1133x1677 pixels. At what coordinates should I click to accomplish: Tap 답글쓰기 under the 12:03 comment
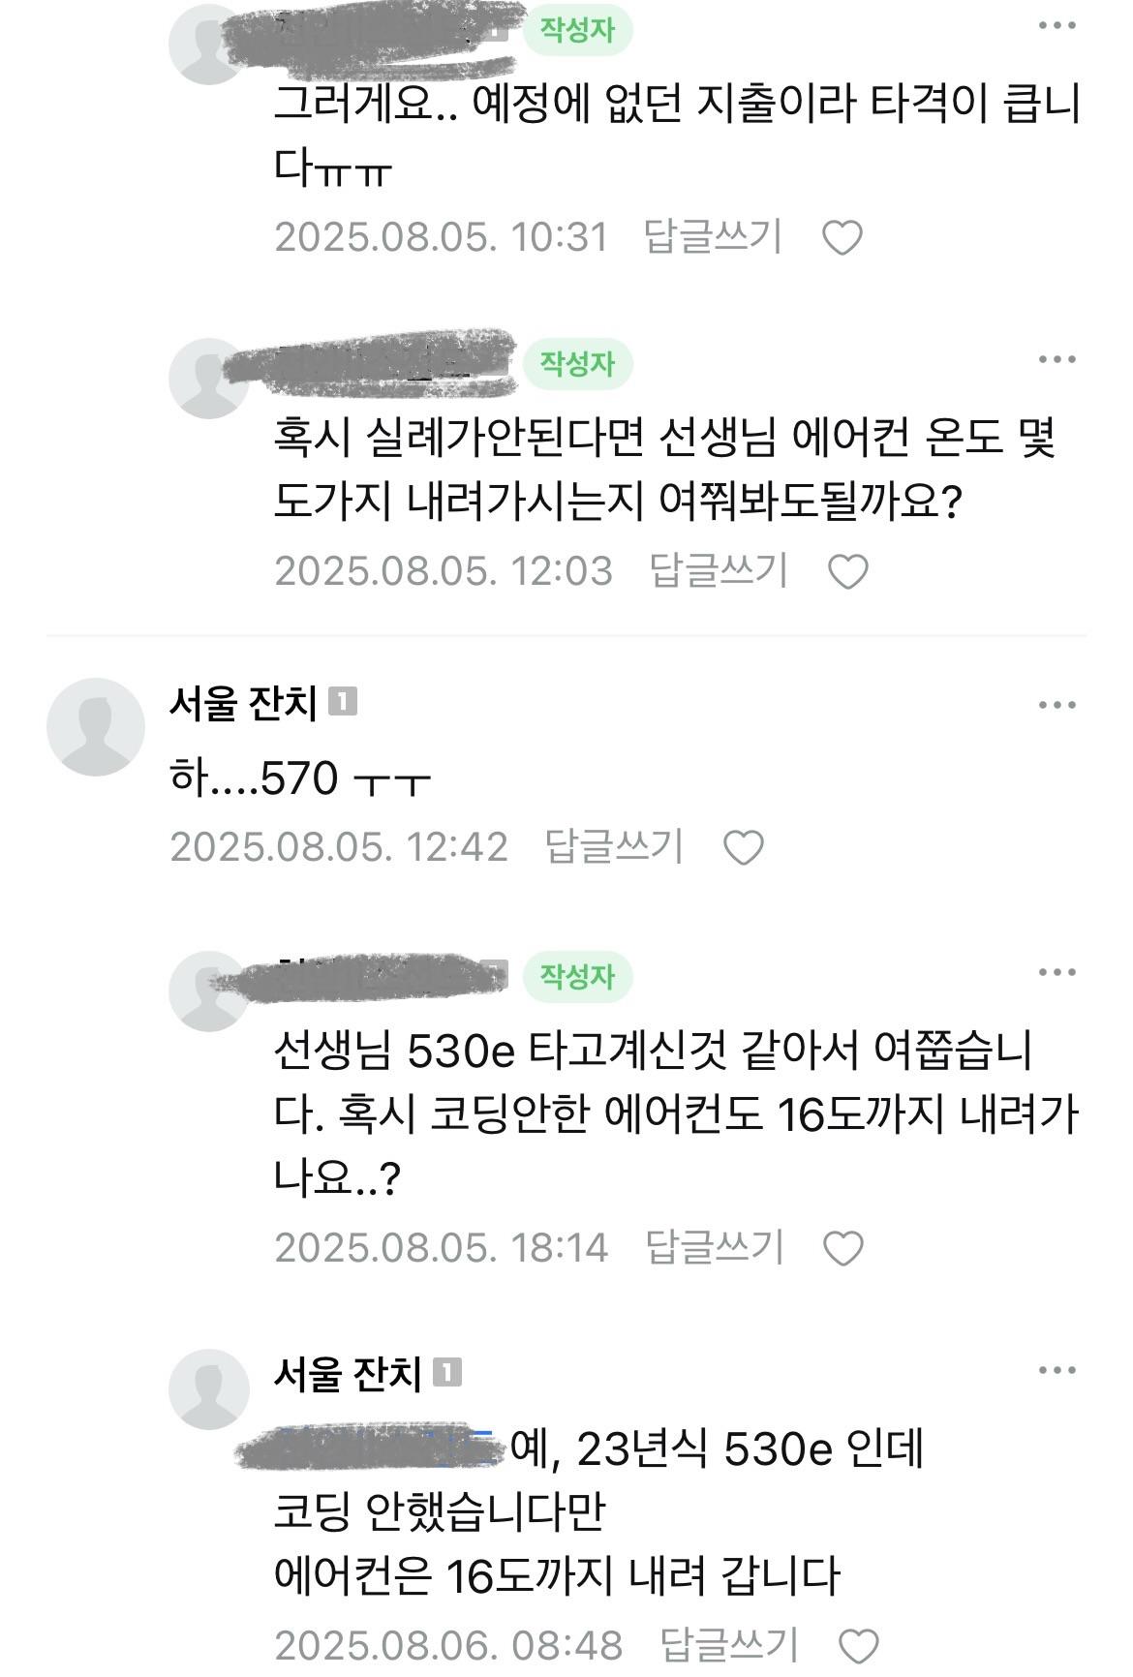719,571
